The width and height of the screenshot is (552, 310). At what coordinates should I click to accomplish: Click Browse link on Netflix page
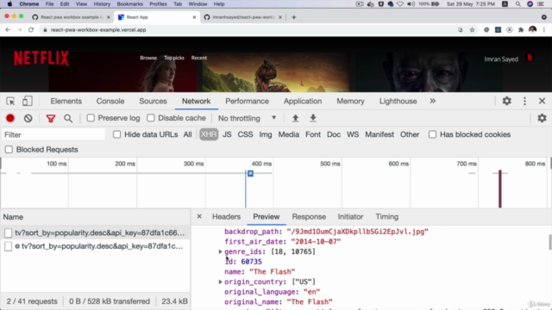pyautogui.click(x=148, y=58)
